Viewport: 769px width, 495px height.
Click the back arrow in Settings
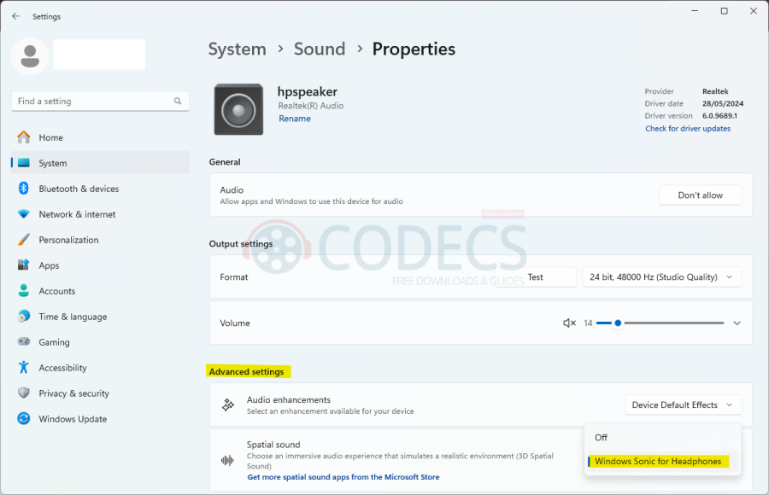pos(15,16)
